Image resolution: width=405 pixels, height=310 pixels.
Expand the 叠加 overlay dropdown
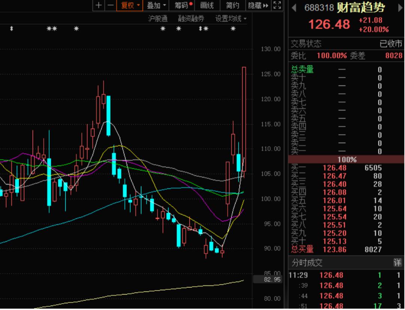(x=156, y=5)
